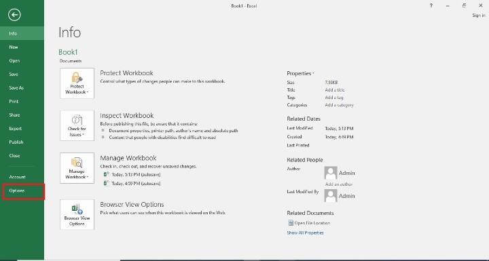Select the Info tab in sidebar
Screen dimensions: 489x261
(x=22, y=33)
